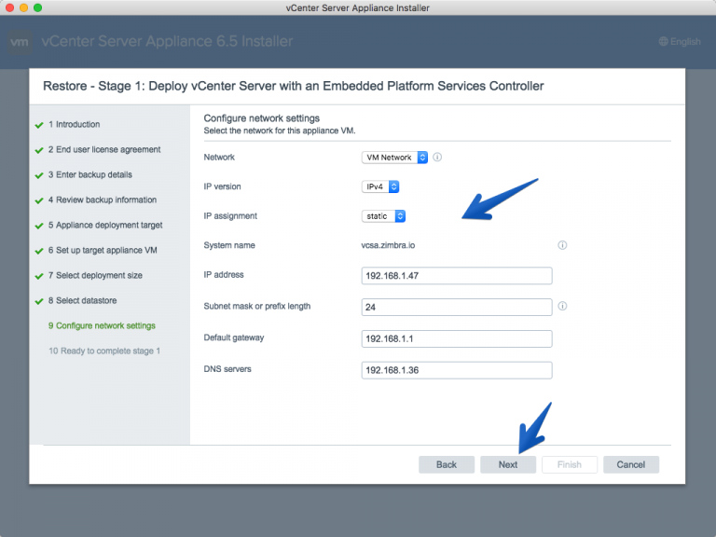Click the DNS servers field
This screenshot has height=537, width=716.
[x=457, y=370]
